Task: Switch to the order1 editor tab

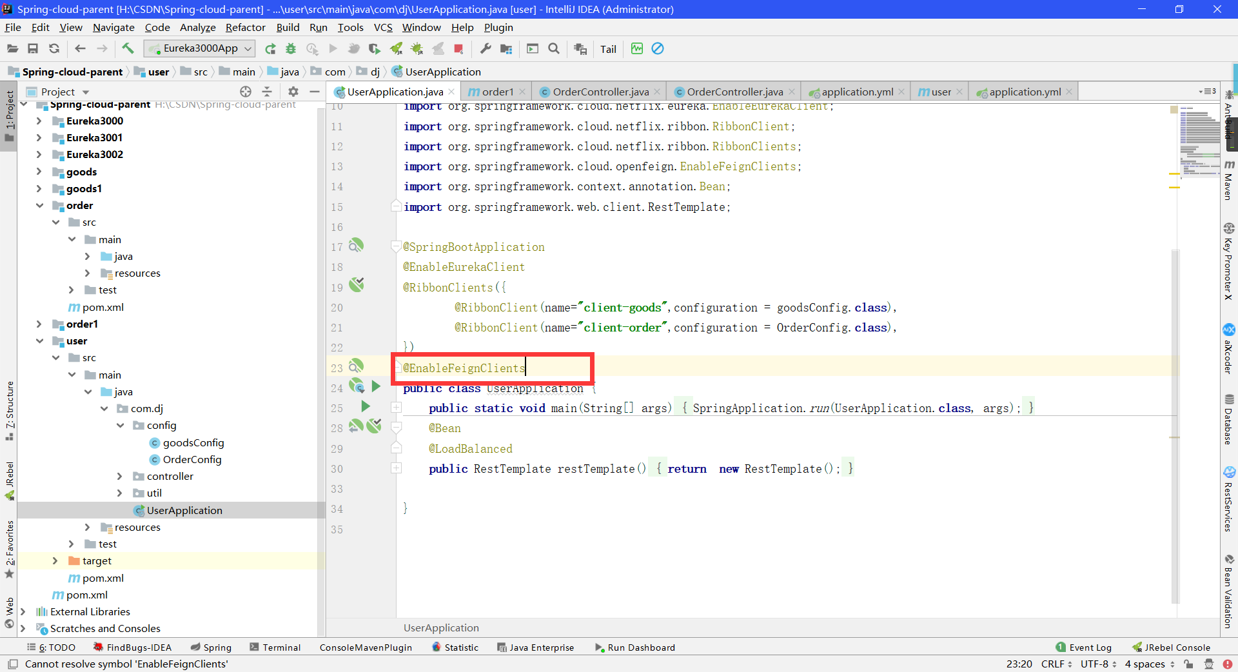Action: click(497, 92)
